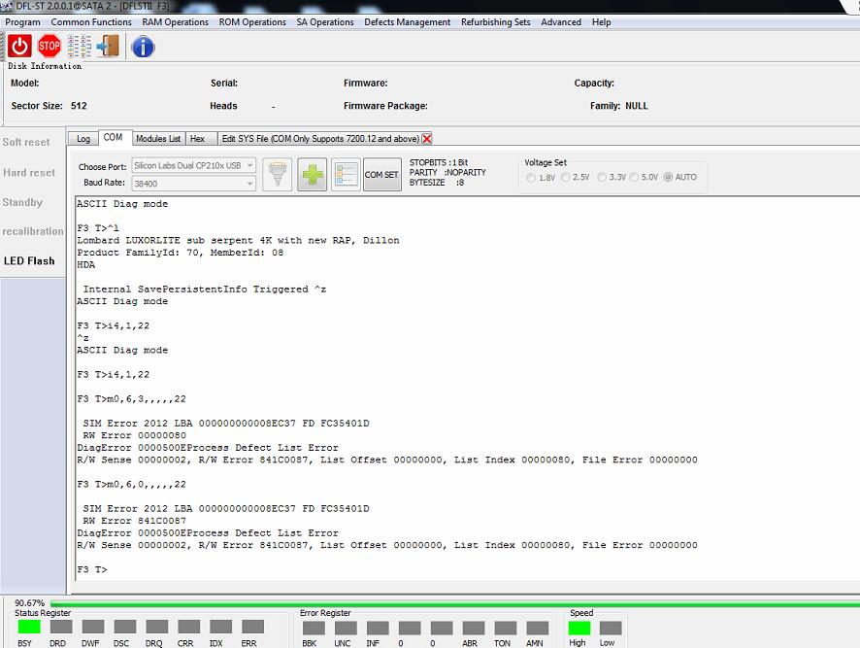Click the Standby button

tap(22, 202)
